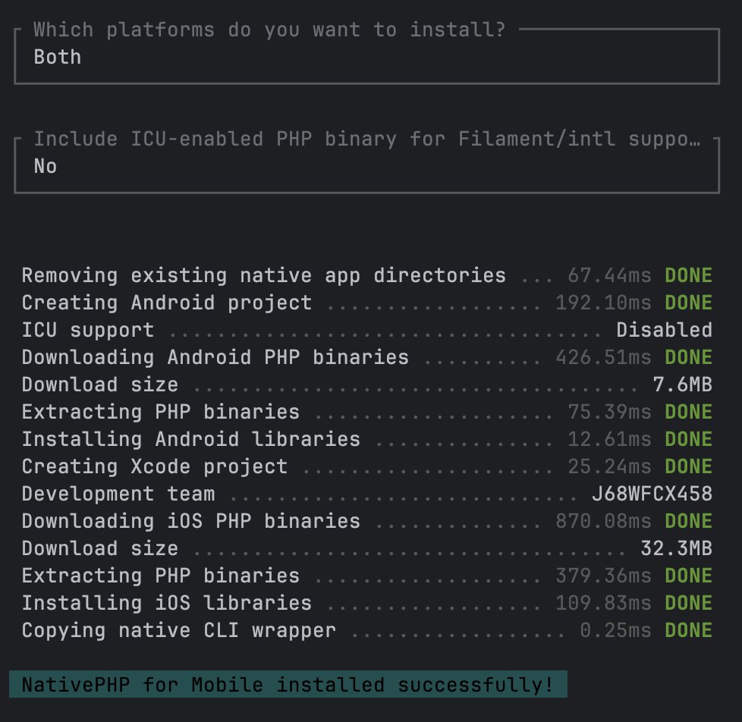Screen dimensions: 742x722
Task: Click the "Creating Xcode project" text
Action: [x=154, y=466]
